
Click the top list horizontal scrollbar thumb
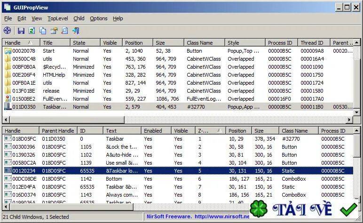coord(67,119)
